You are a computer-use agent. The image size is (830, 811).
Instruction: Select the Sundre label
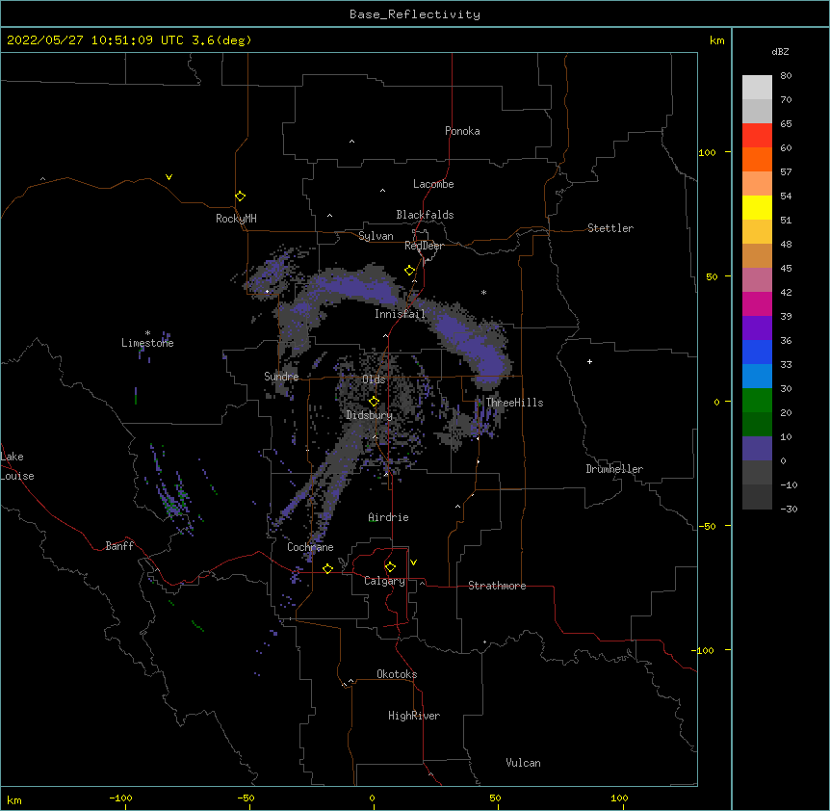click(x=281, y=377)
